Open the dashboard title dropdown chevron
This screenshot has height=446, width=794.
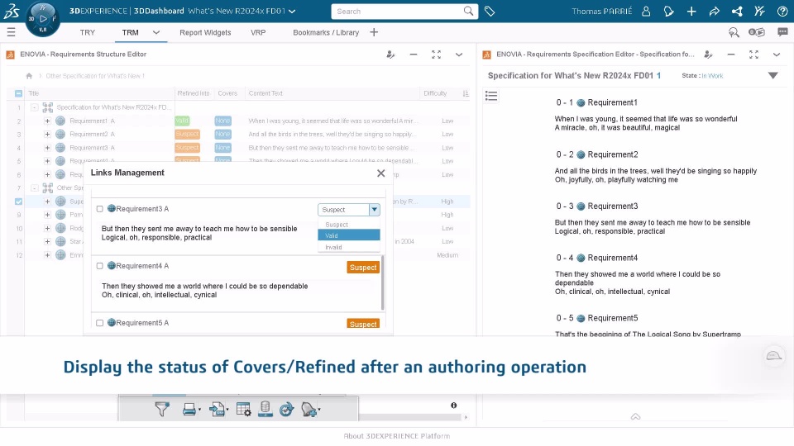(292, 11)
